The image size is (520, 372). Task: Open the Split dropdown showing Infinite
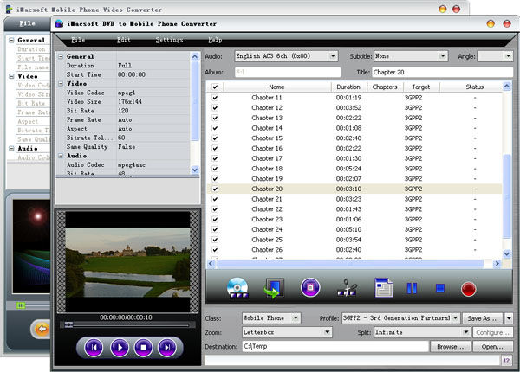tap(466, 332)
